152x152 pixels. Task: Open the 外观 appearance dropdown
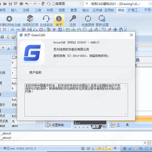tap(147, 10)
